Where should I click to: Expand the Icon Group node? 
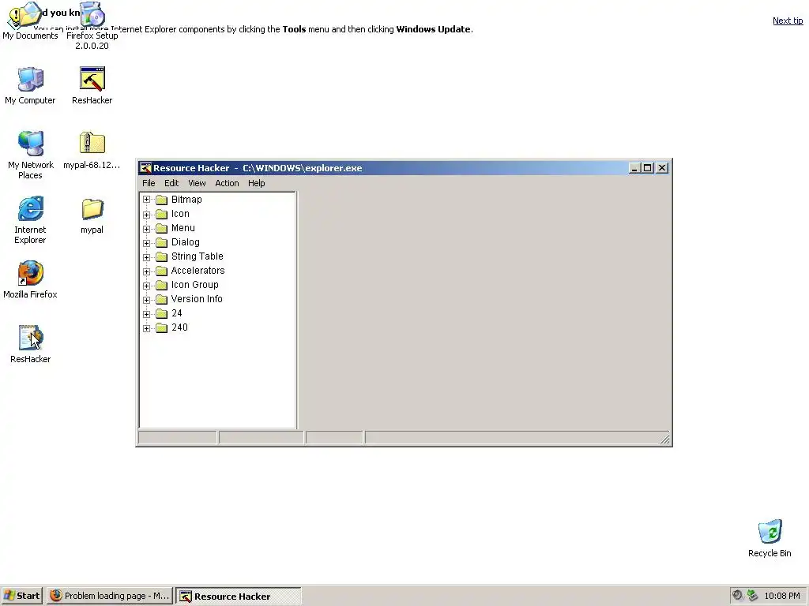tap(146, 285)
